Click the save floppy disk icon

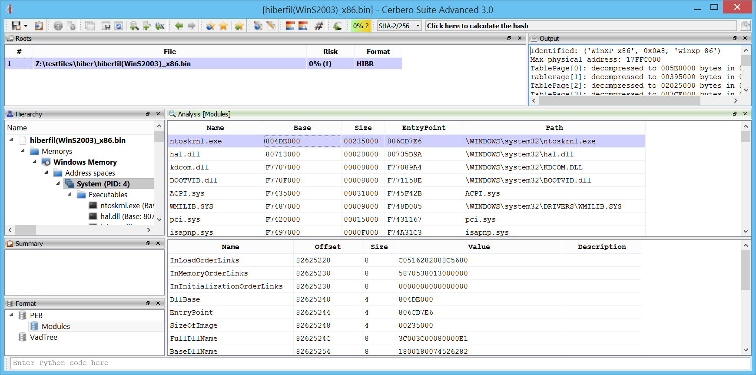(16, 26)
